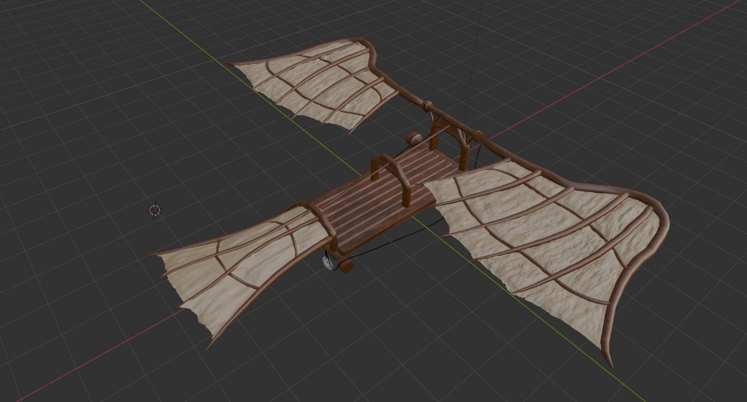The image size is (747, 402).
Task: Click the 3D cursor crosshair in viewport
Action: pyautogui.click(x=155, y=210)
